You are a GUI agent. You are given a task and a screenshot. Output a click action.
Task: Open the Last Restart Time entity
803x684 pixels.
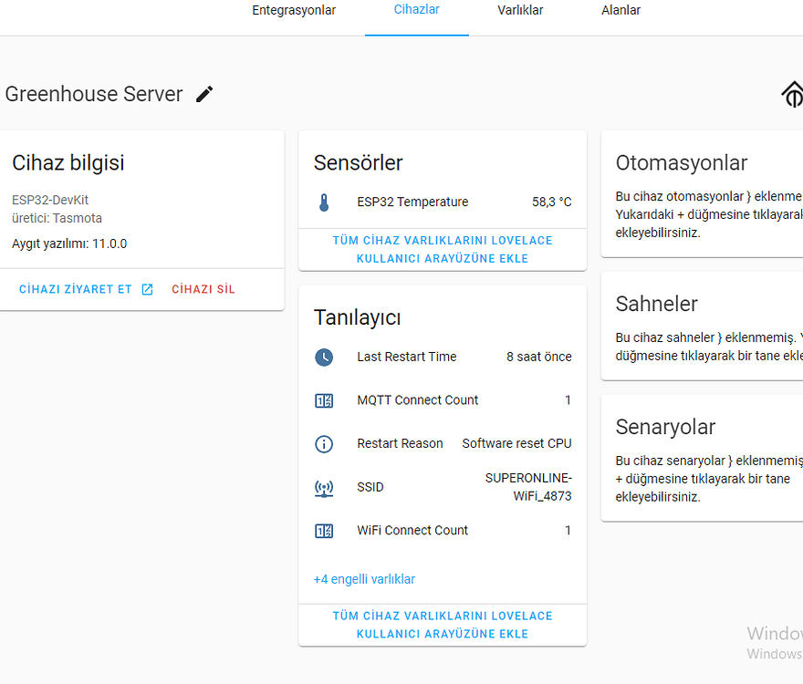[x=443, y=357]
